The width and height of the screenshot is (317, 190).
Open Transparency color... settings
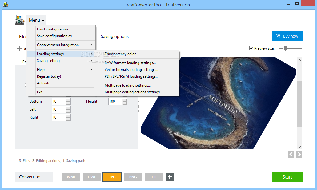click(137, 54)
